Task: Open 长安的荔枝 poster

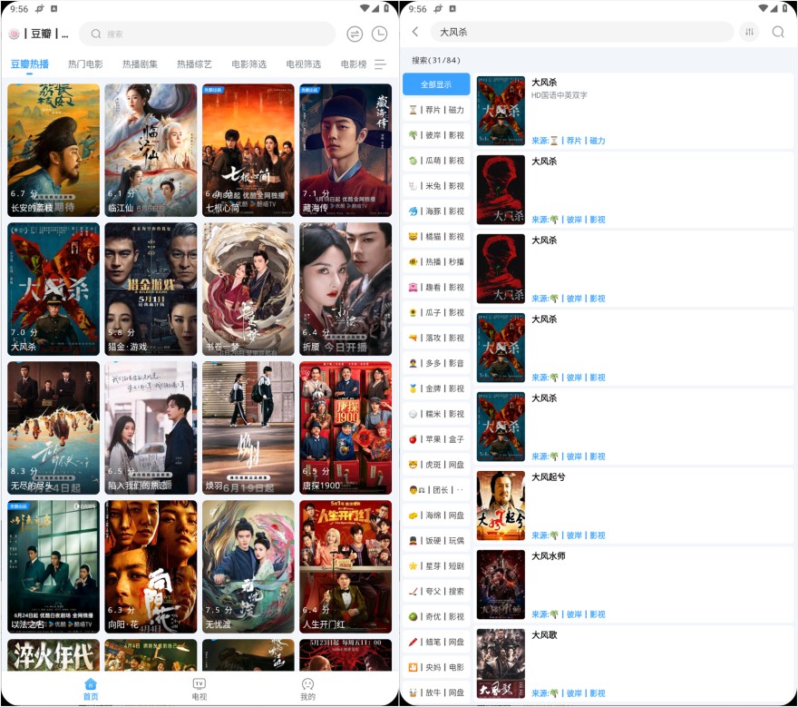Action: click(x=54, y=151)
